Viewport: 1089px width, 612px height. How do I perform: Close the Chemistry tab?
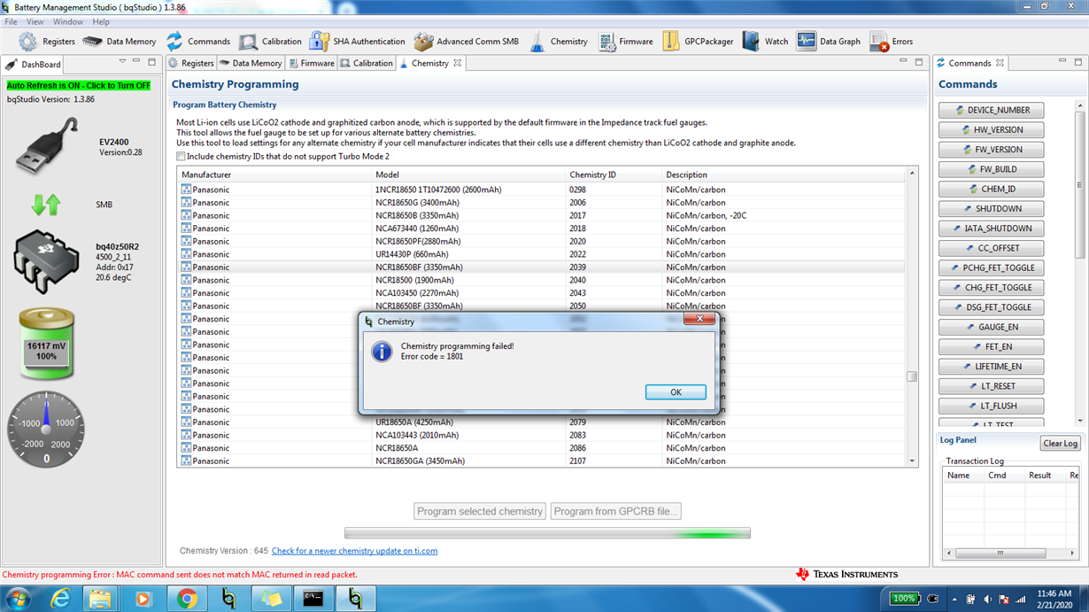458,63
